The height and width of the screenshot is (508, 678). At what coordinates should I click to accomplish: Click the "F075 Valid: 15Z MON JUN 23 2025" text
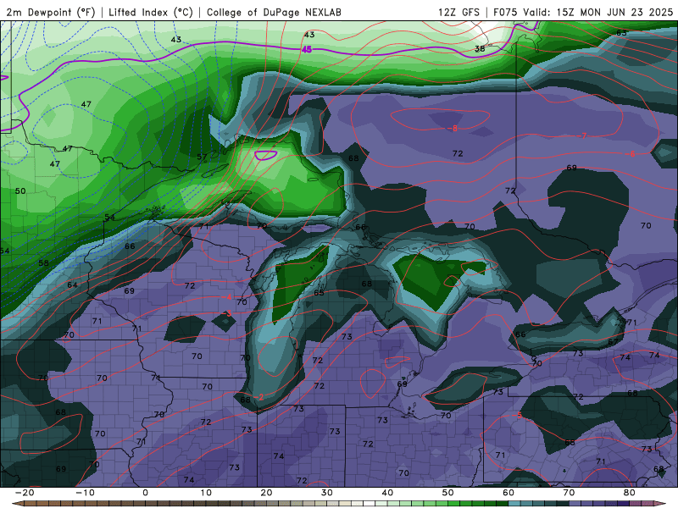(x=583, y=12)
